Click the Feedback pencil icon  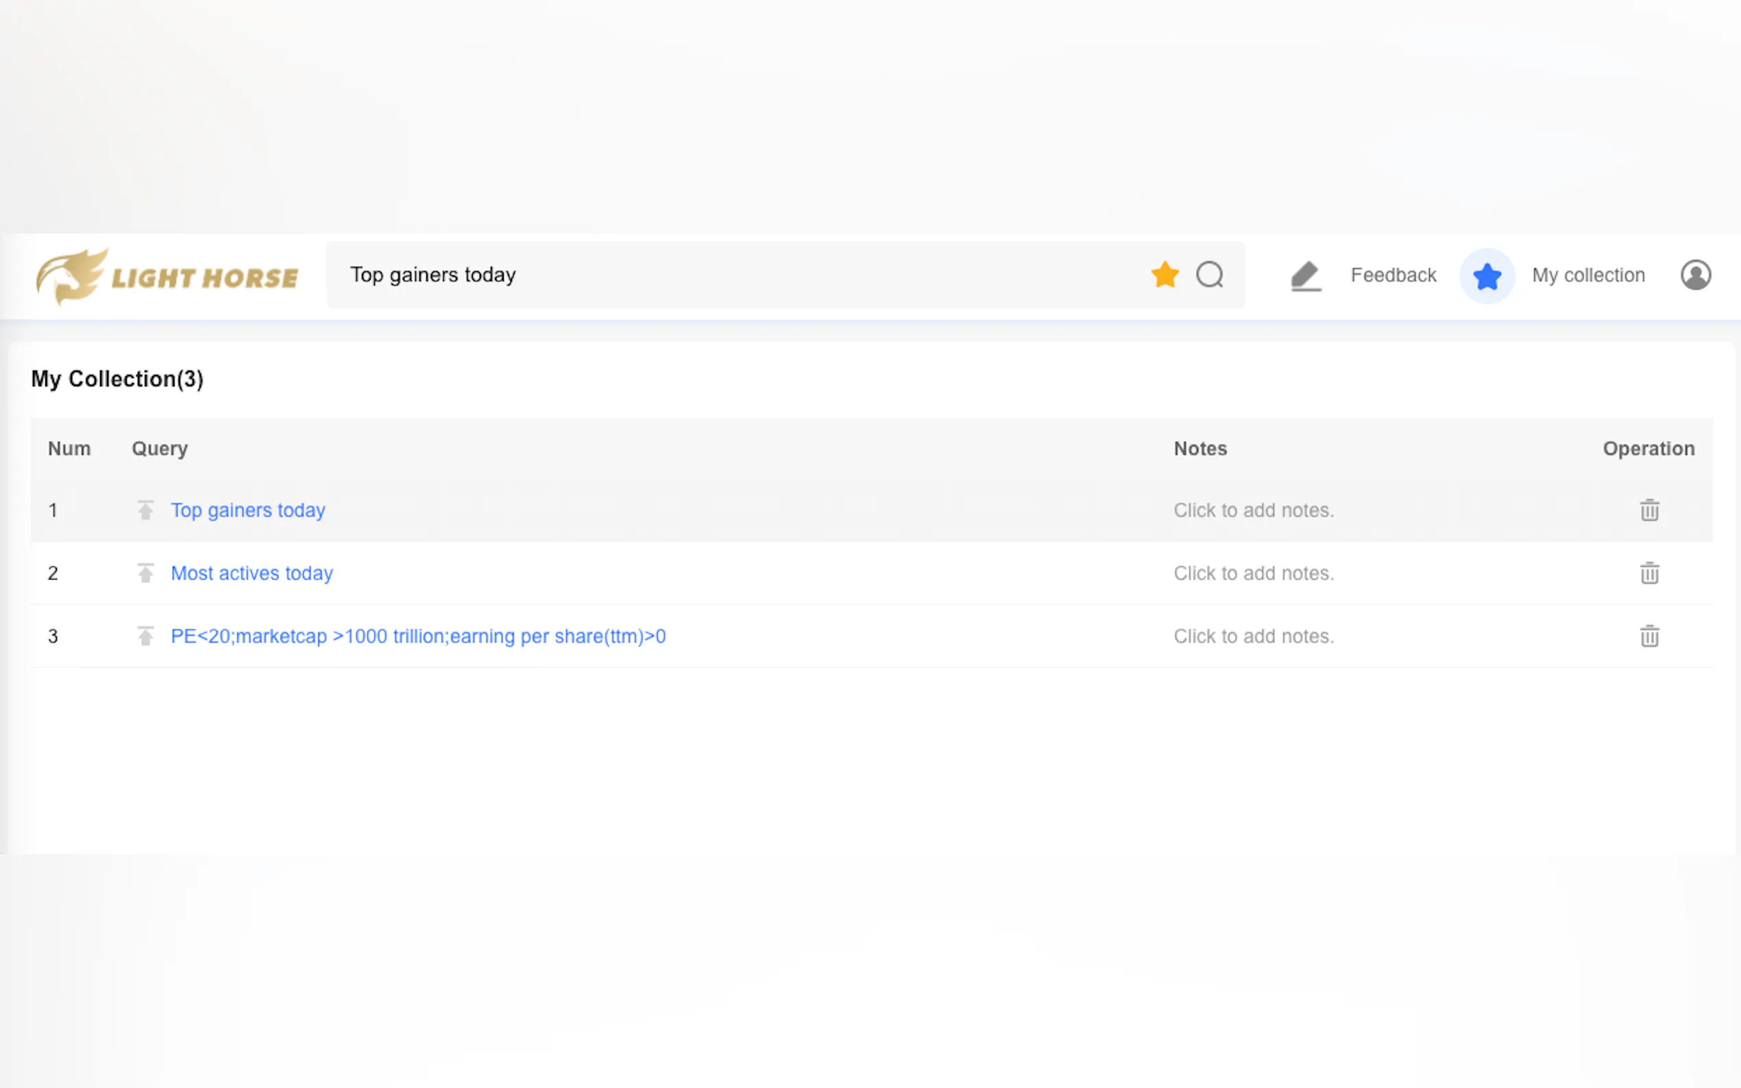pos(1306,275)
